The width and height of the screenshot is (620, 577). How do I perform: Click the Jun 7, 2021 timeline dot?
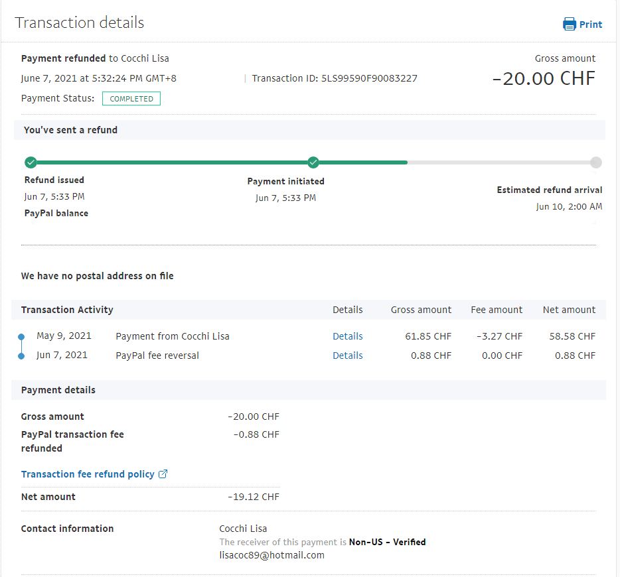[21, 356]
